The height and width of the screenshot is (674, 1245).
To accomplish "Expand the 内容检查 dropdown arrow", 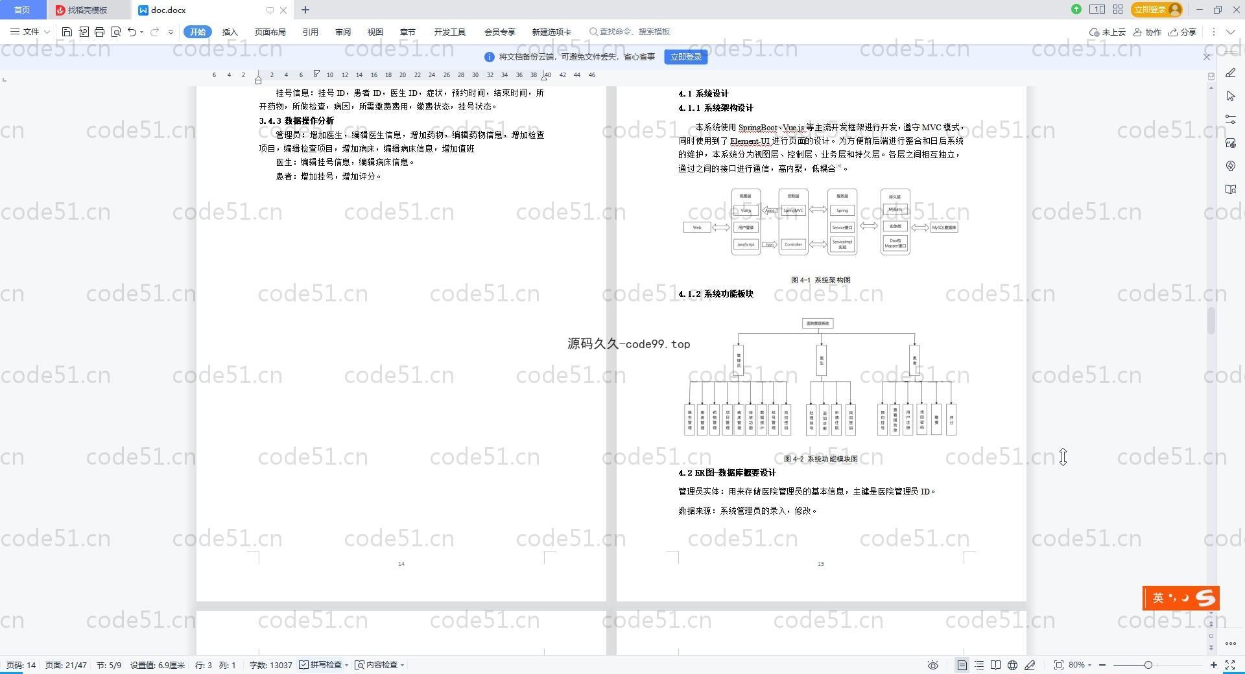I will [403, 665].
